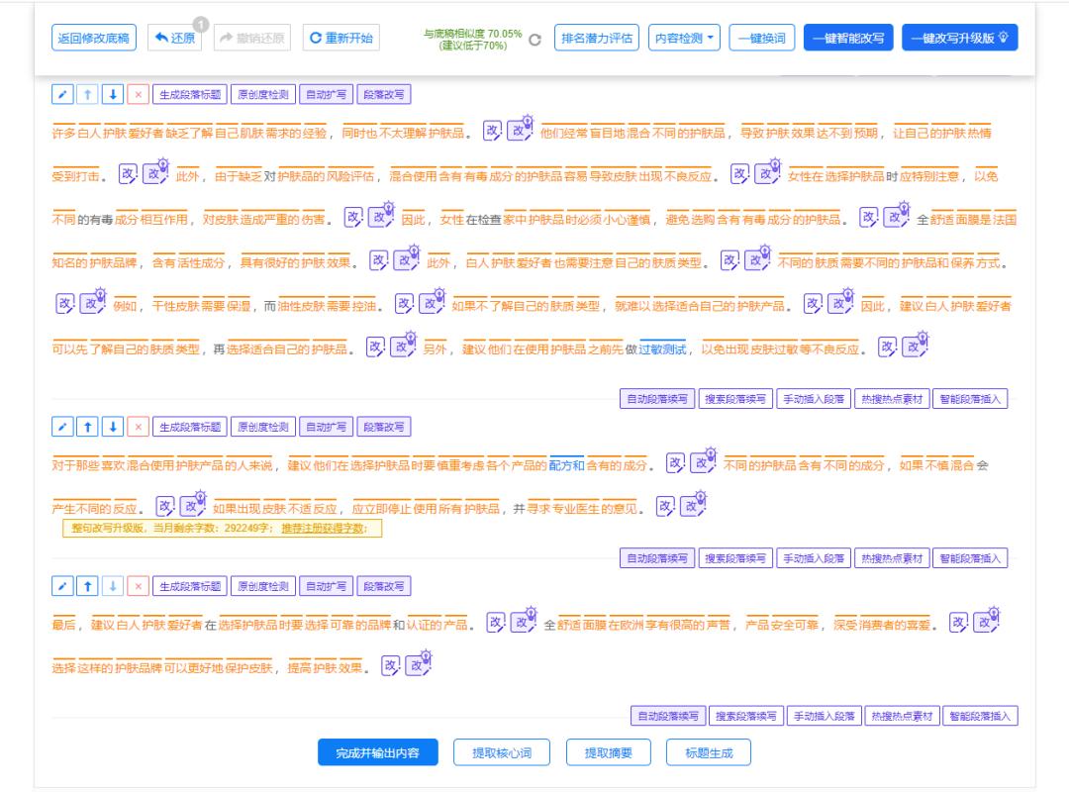Viewport: 1069px width, 792px height.
Task: Click the plain 改 icon after 造成严重的伤害。
Action: coord(353,216)
